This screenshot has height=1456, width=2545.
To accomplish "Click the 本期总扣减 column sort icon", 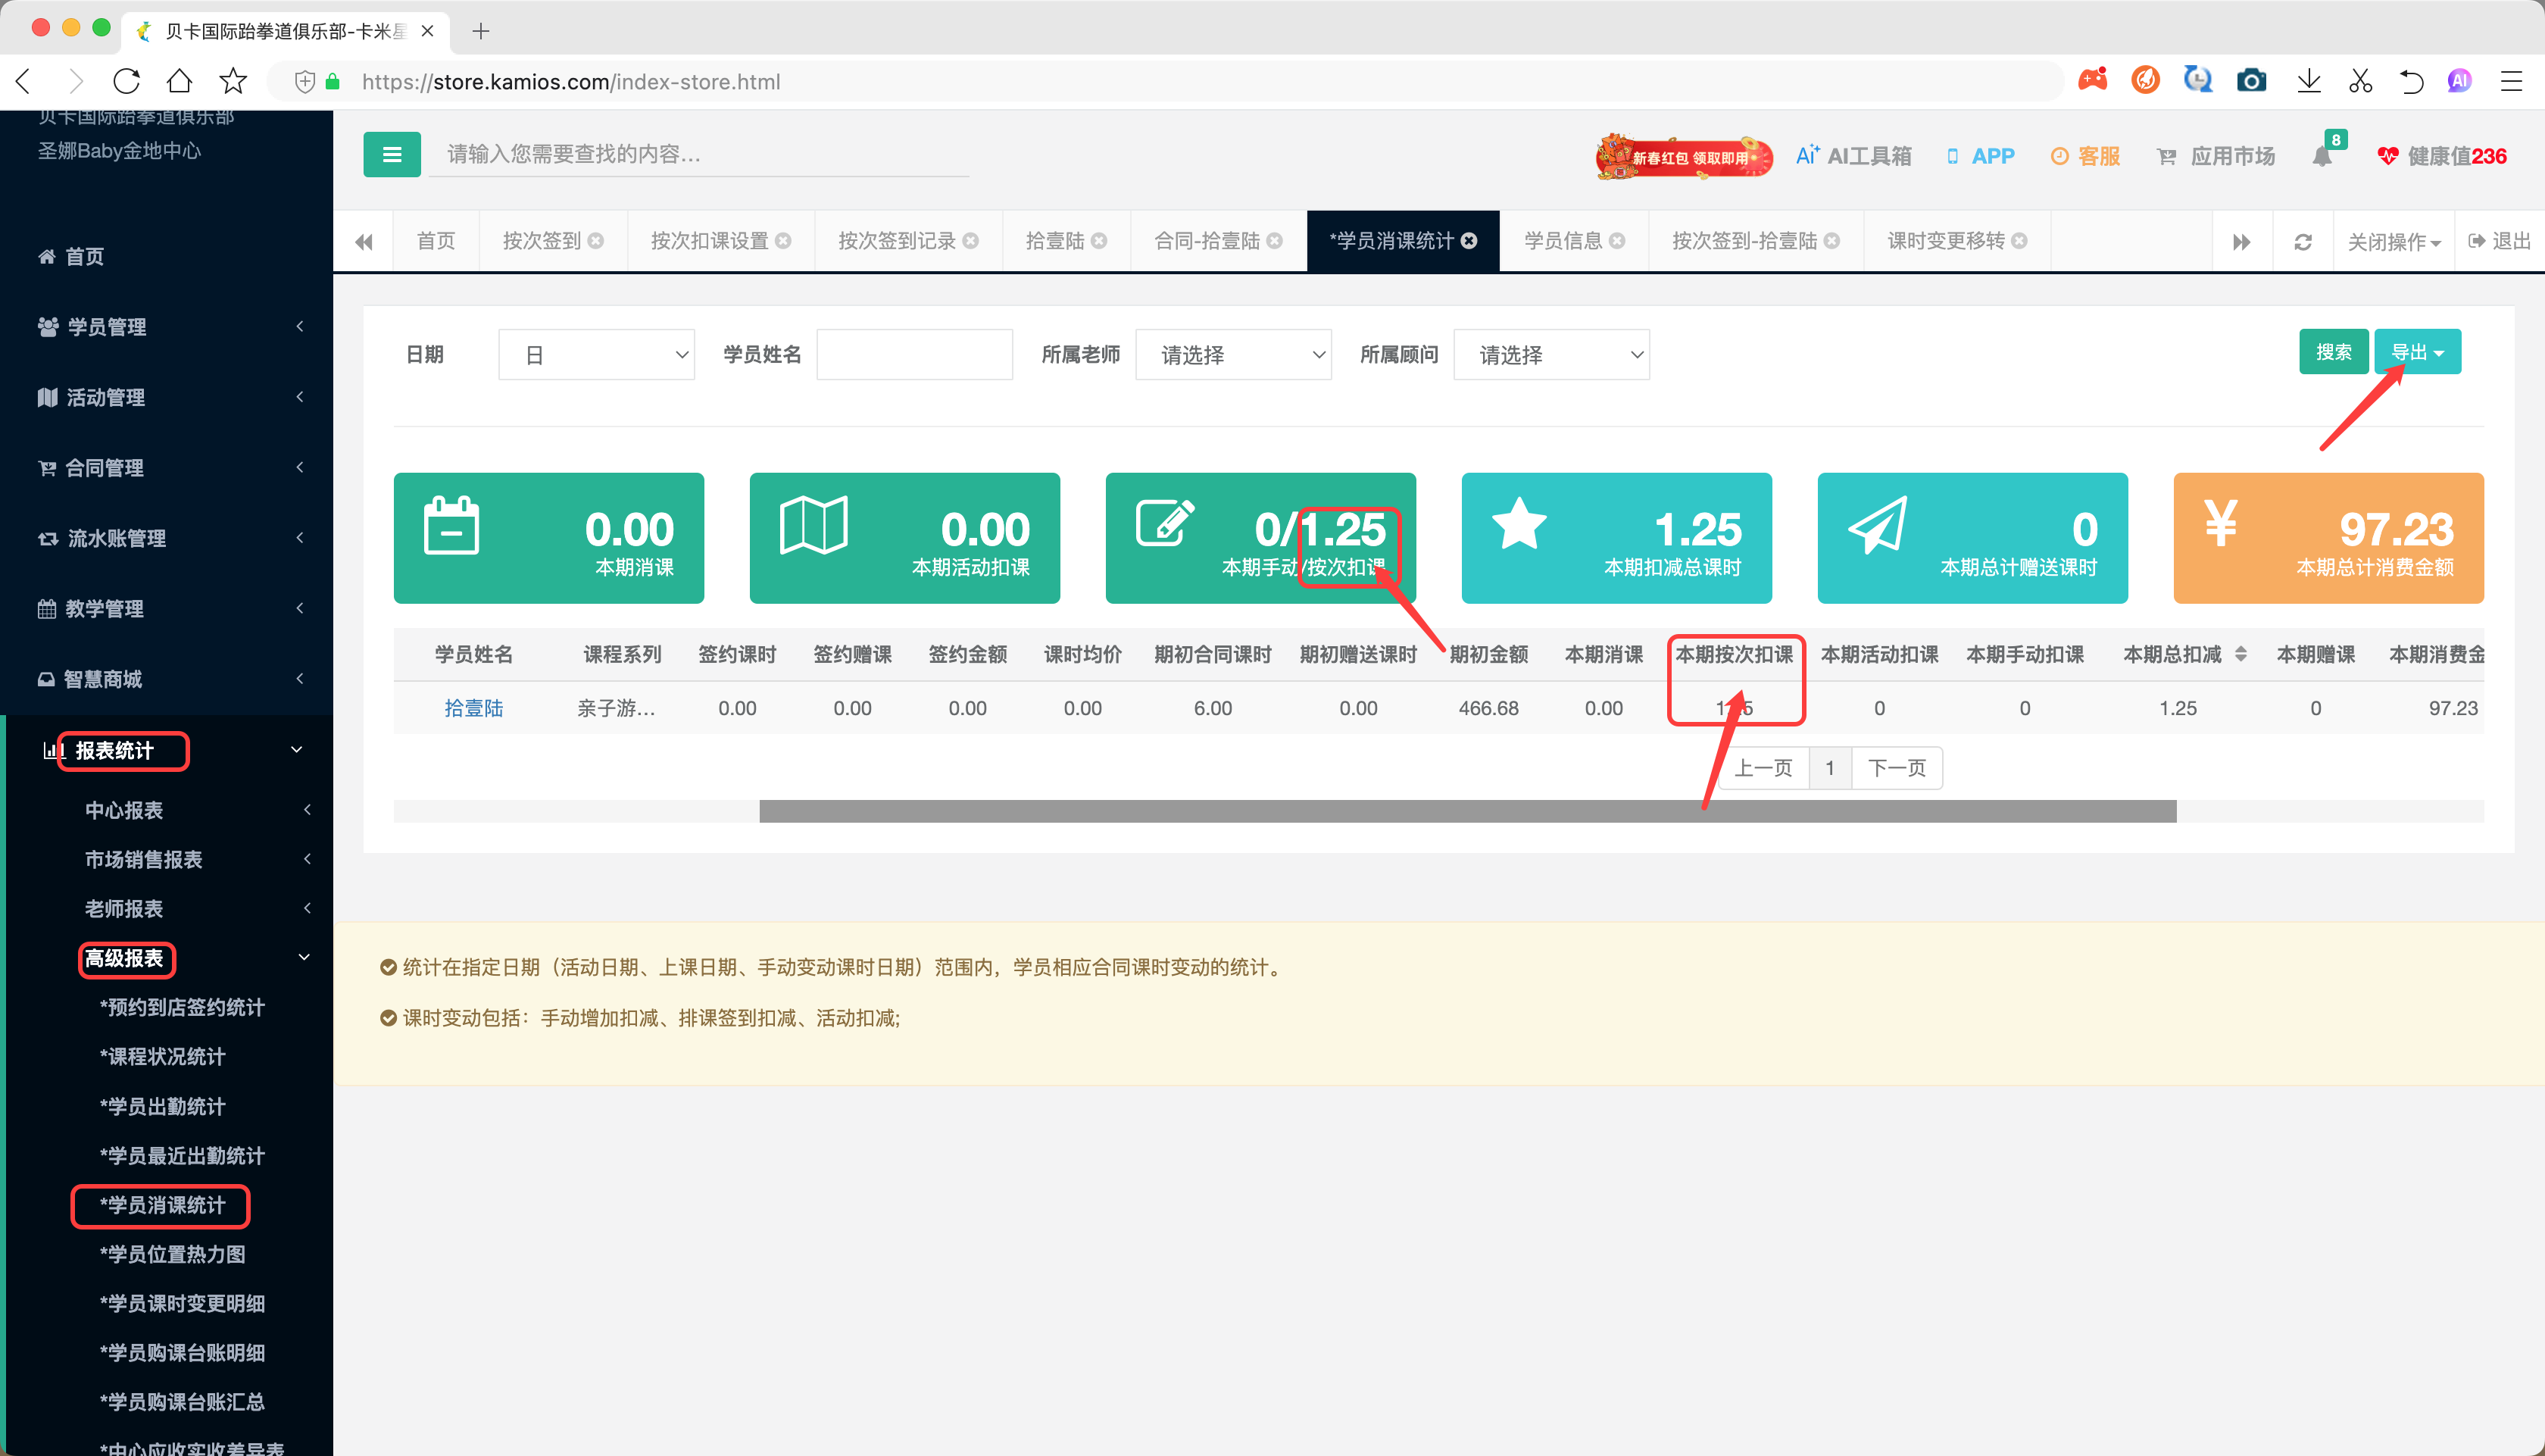I will coord(2240,654).
